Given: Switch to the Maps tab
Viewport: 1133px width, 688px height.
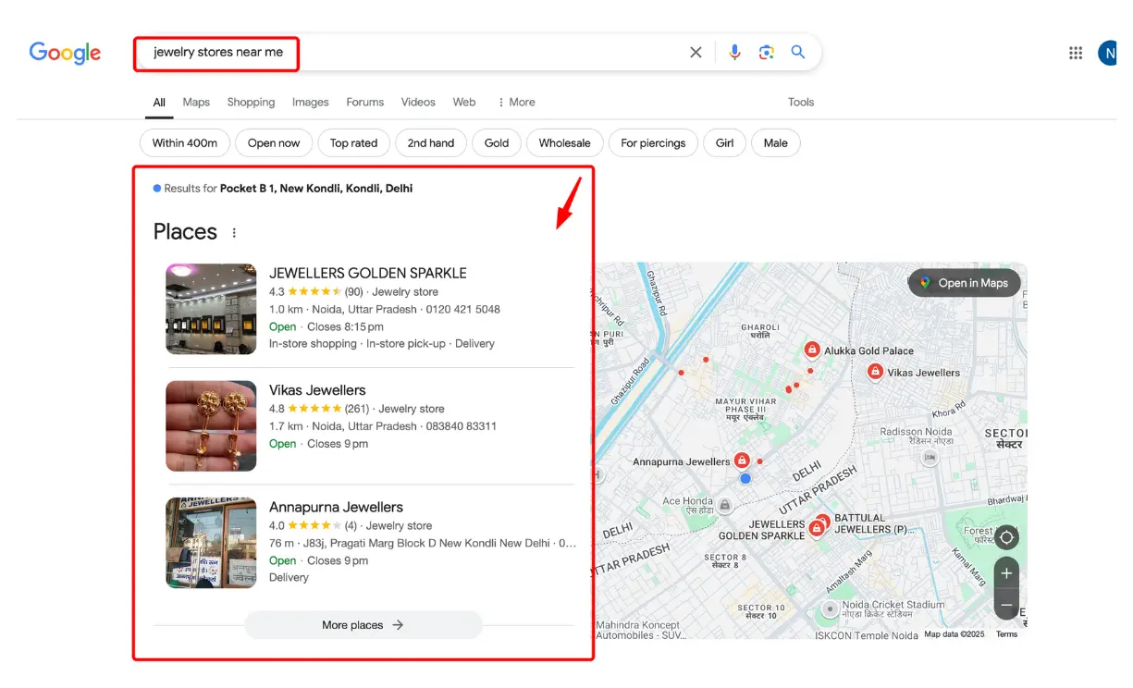Looking at the screenshot, I should click(x=195, y=102).
